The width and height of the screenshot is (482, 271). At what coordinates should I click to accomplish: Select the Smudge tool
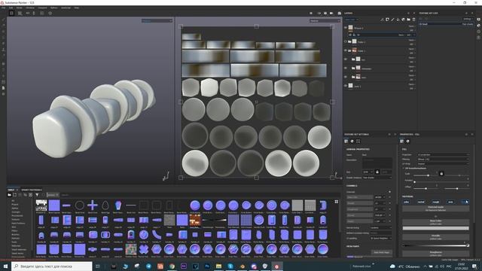[3, 44]
